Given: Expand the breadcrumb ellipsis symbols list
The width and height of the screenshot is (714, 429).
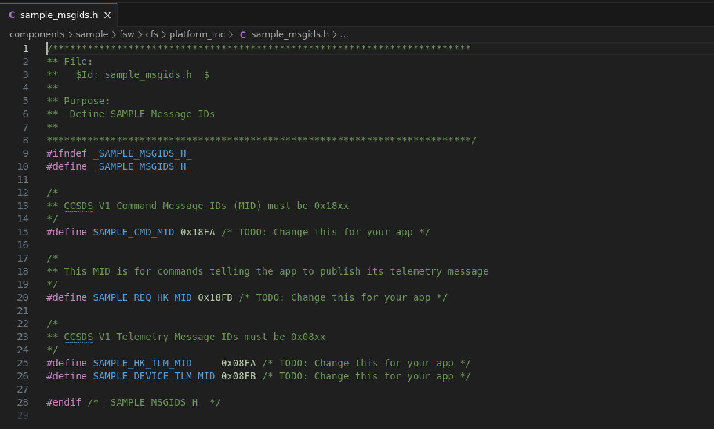Looking at the screenshot, I should coord(344,34).
